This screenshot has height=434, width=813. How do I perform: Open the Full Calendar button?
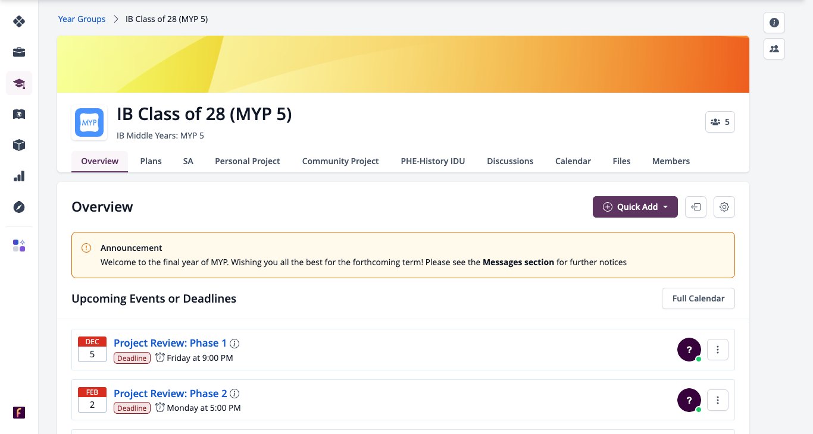[698, 298]
